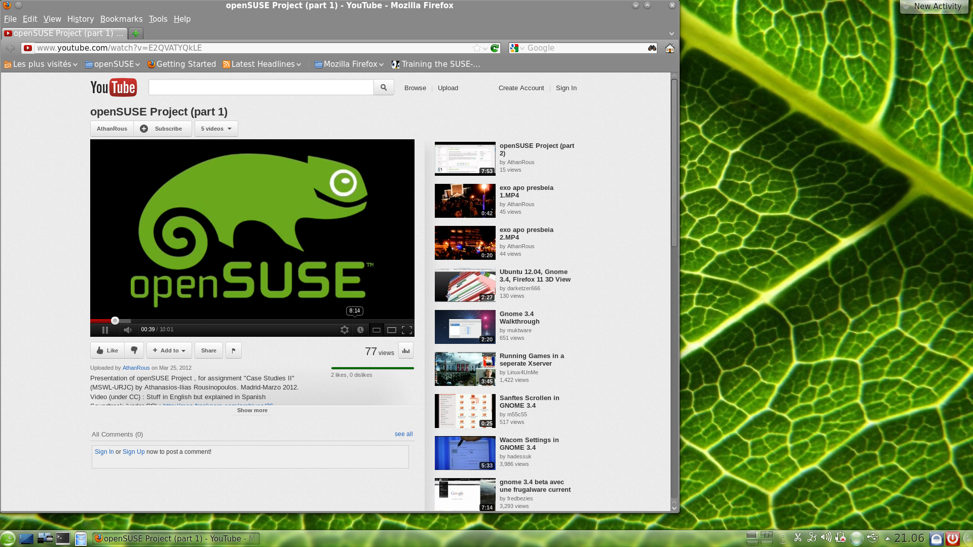Expand the 5 videos dropdown
Screen dimensions: 973x547
(x=216, y=129)
